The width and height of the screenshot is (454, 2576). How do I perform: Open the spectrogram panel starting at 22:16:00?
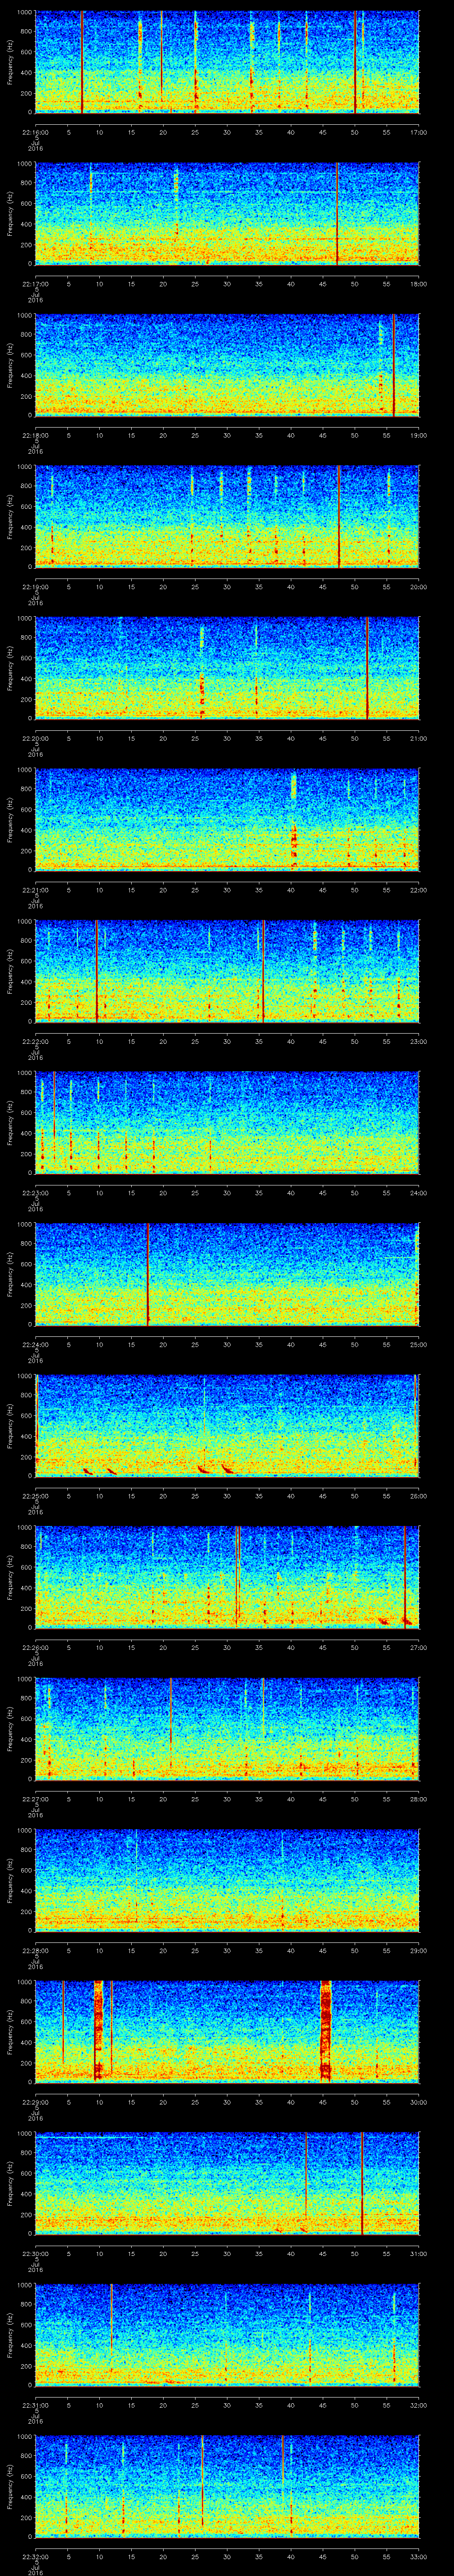(227, 62)
